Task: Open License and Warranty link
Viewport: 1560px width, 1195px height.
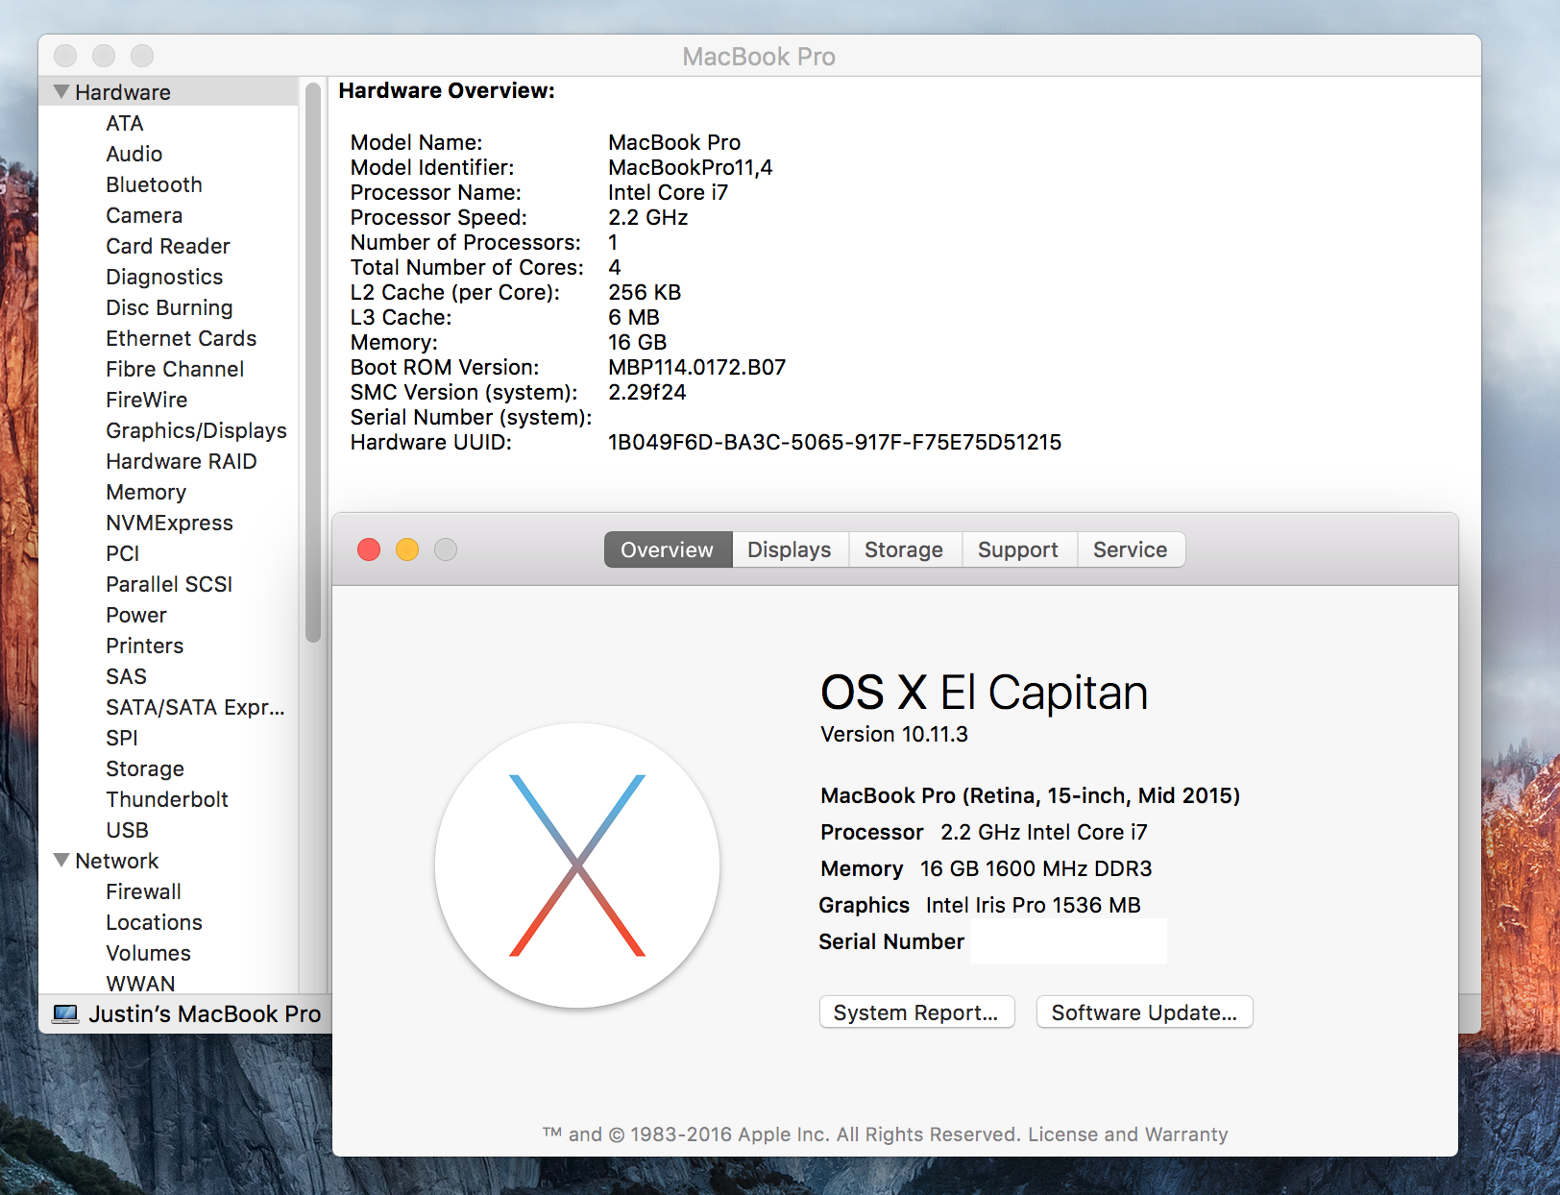Action: 1128,1134
